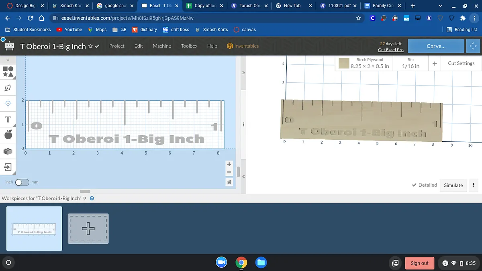This screenshot has height=271, width=482.
Task: Follow the Get Easel Pro link
Action: [x=390, y=50]
